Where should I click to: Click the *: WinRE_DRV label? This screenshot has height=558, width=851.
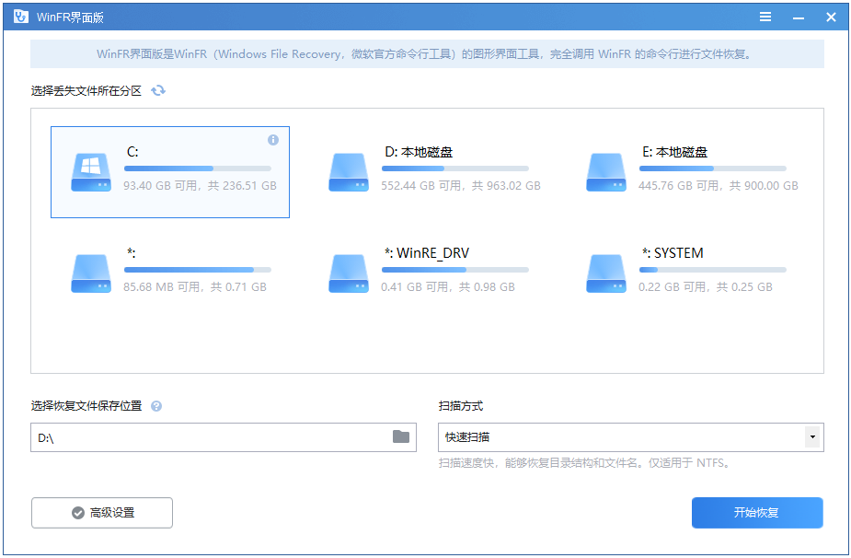427,253
